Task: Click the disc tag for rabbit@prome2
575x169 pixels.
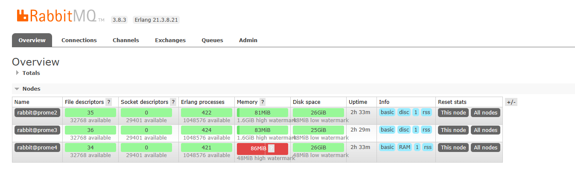Action: pos(404,112)
